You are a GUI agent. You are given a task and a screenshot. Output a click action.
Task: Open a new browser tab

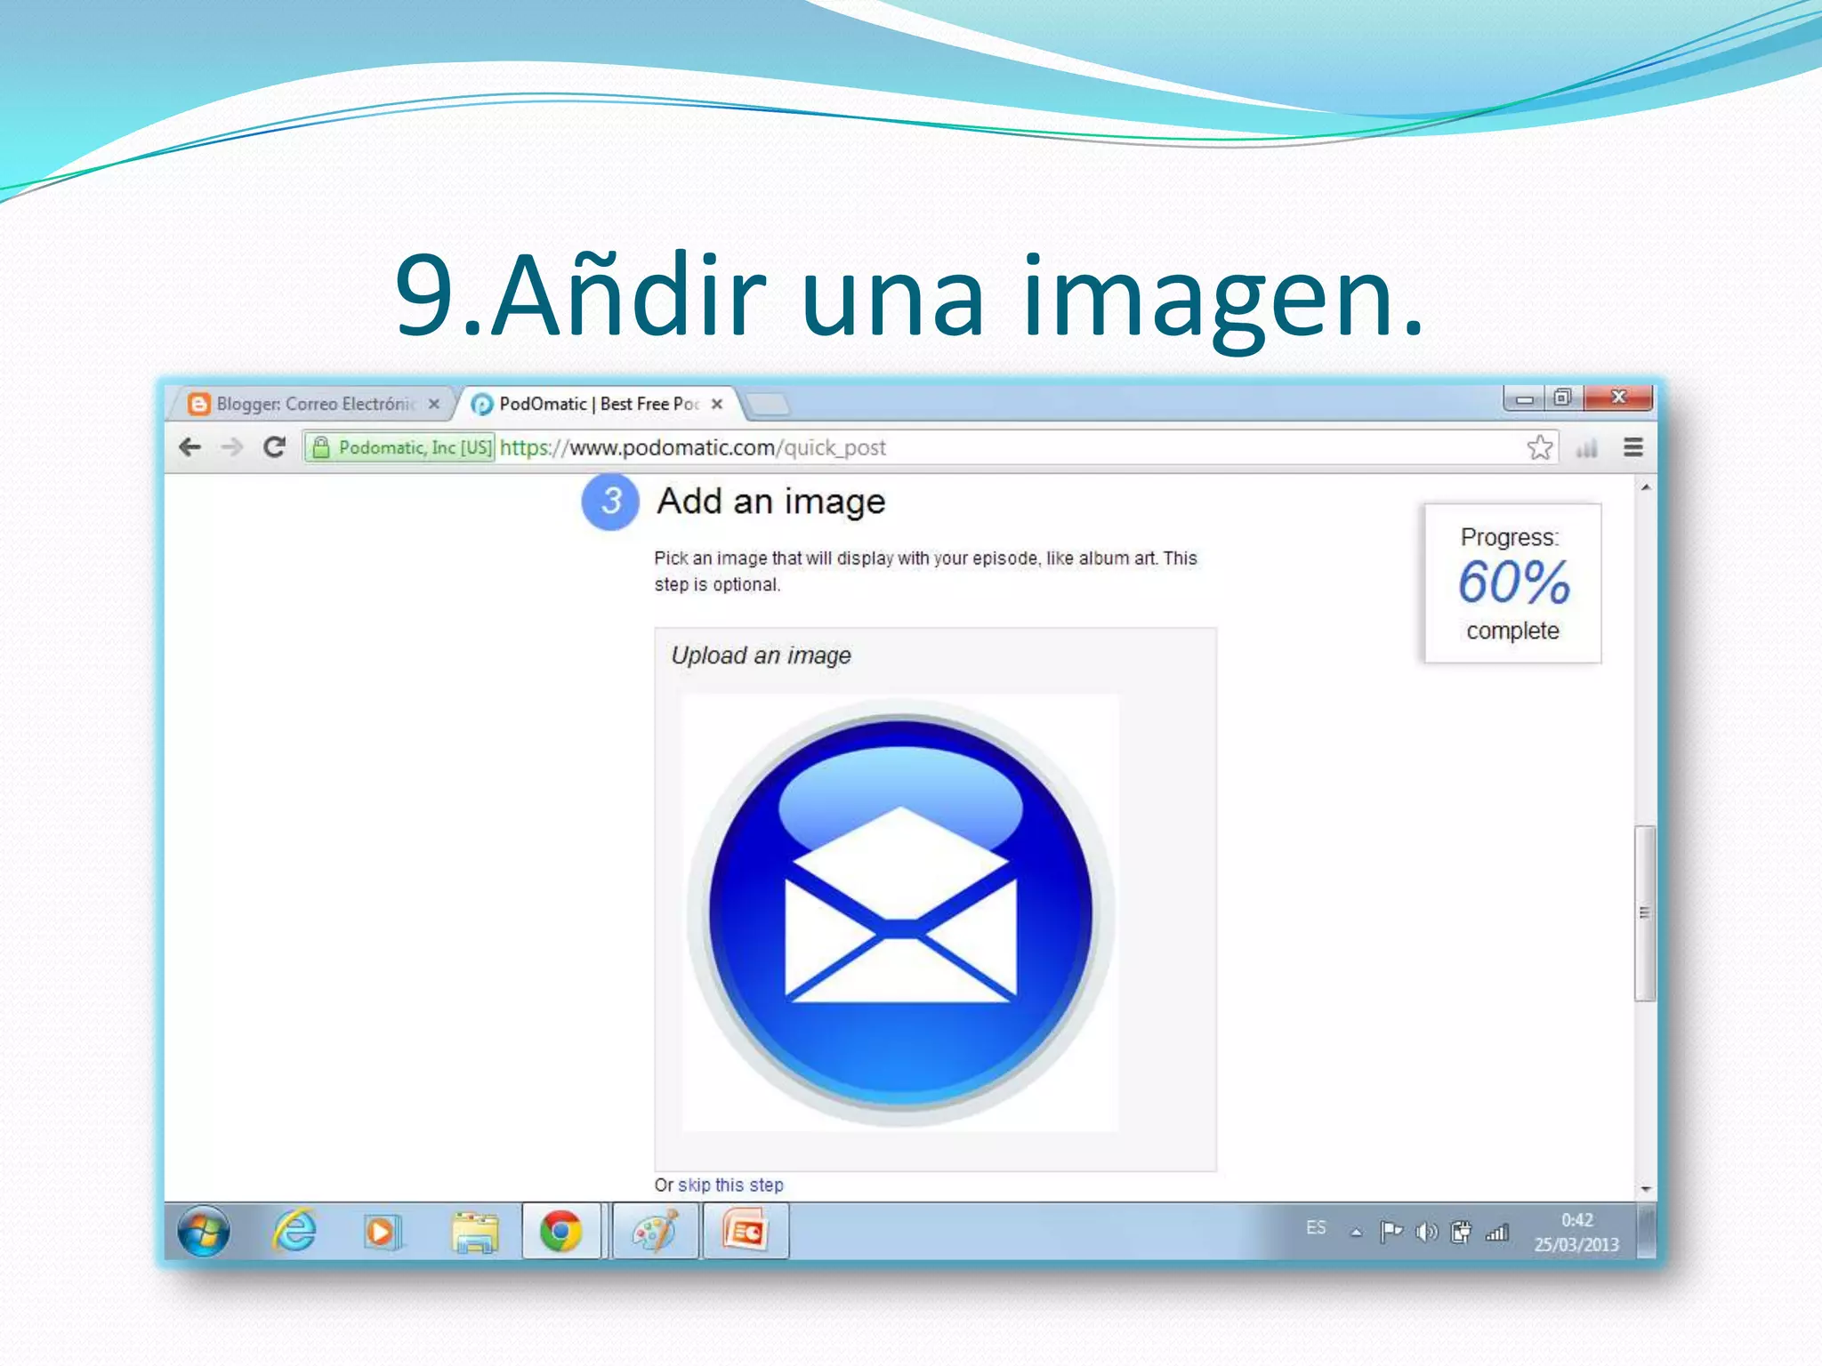[x=768, y=405]
